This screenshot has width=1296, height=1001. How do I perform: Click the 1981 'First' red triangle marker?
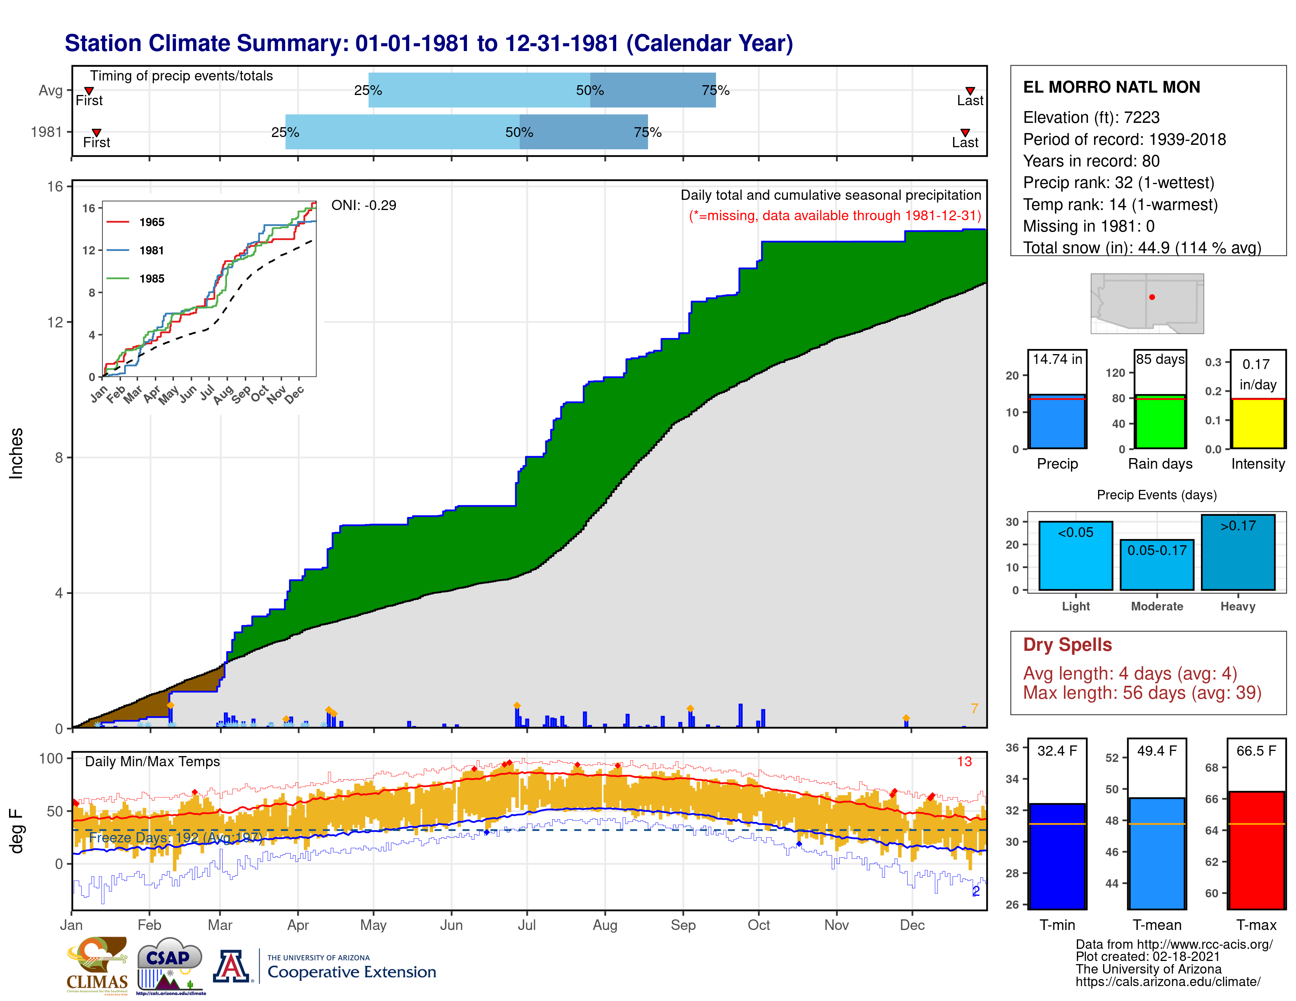[x=96, y=132]
